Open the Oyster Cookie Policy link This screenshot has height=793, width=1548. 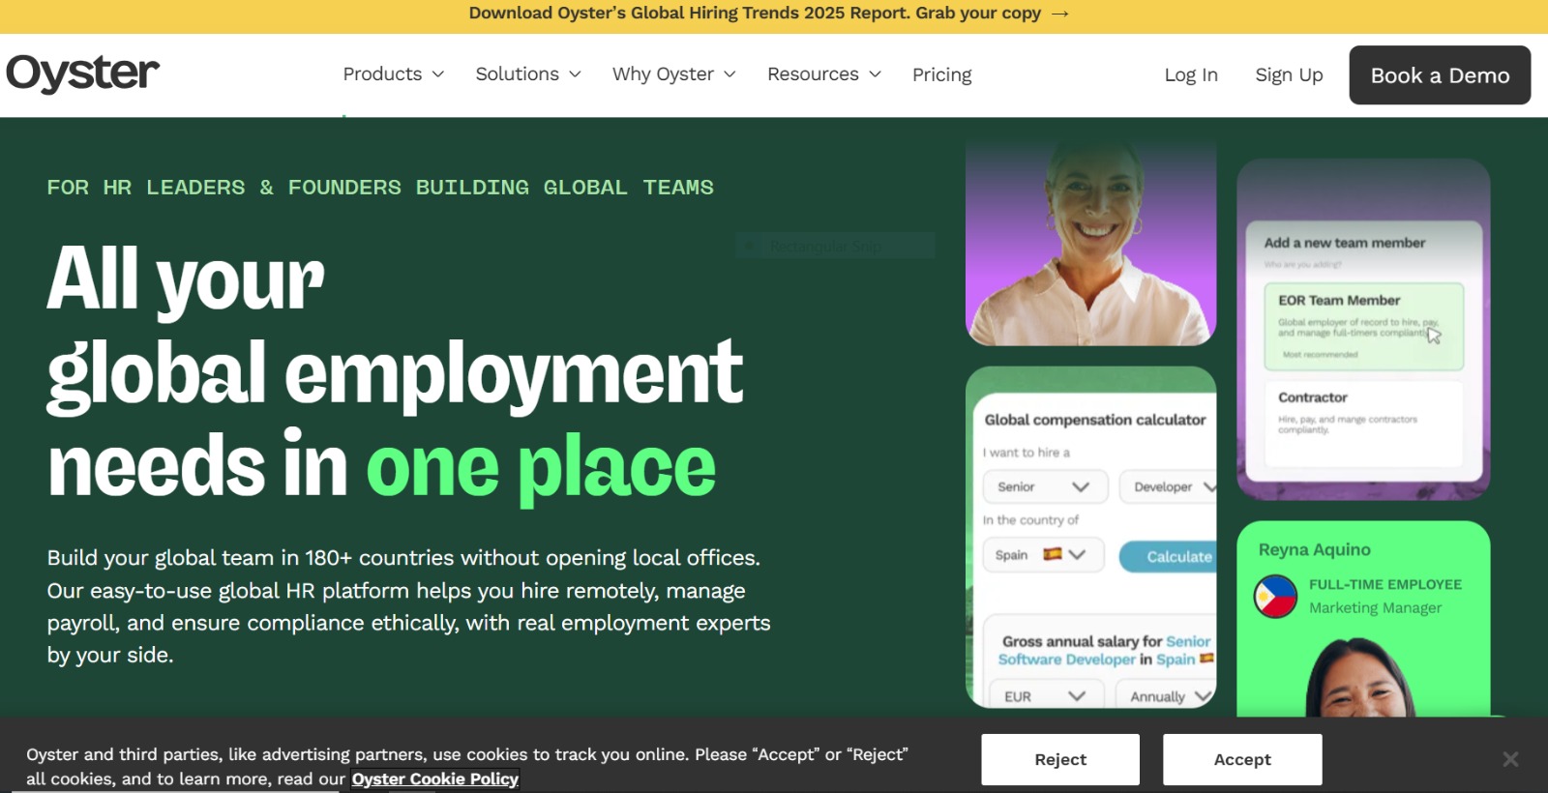[435, 778]
